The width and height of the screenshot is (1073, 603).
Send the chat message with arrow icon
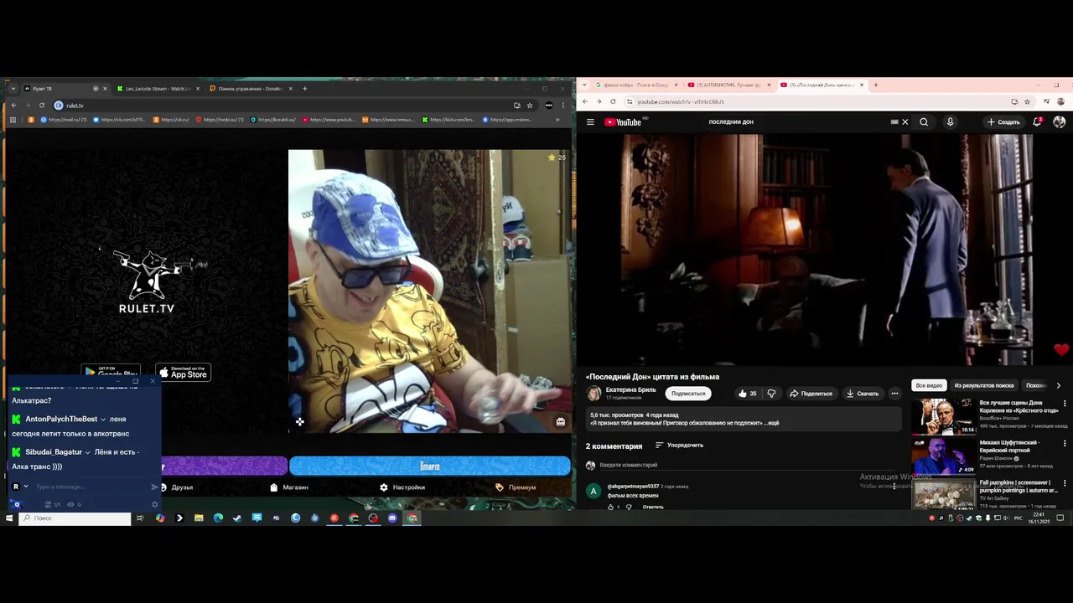pos(154,487)
